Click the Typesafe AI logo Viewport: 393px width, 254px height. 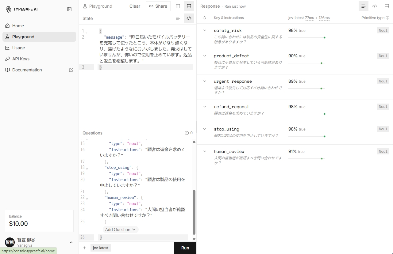click(x=21, y=9)
